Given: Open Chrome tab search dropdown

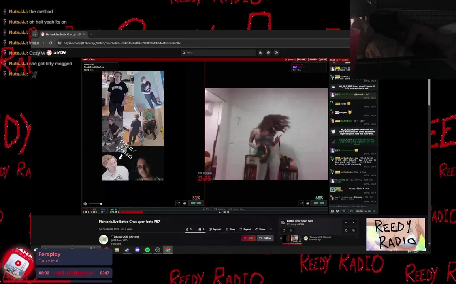Looking at the screenshot, I should 35,34.
